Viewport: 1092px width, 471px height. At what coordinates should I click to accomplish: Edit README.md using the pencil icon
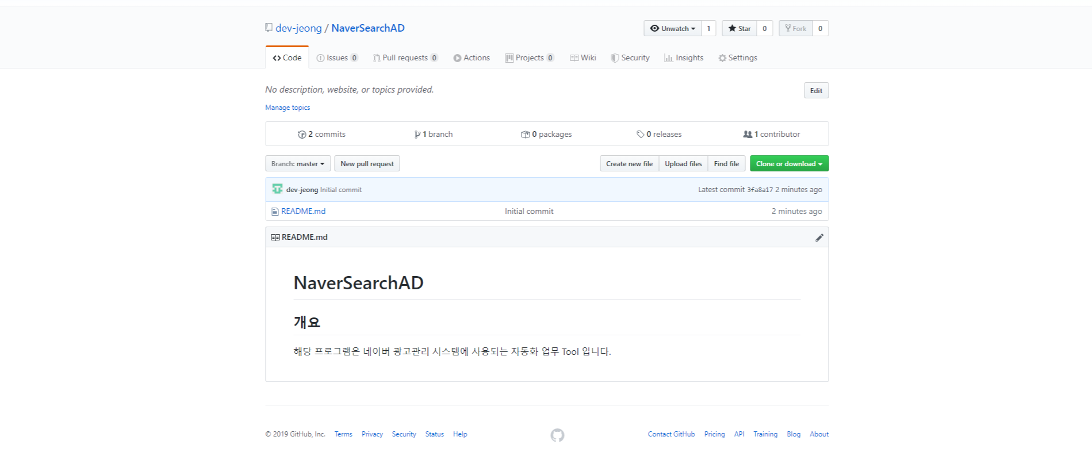pyautogui.click(x=819, y=238)
